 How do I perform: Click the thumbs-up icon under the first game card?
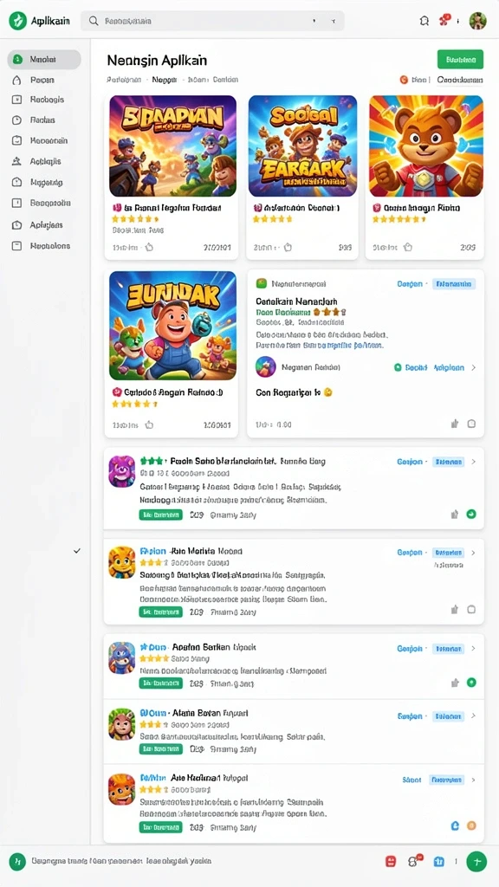click(x=149, y=247)
